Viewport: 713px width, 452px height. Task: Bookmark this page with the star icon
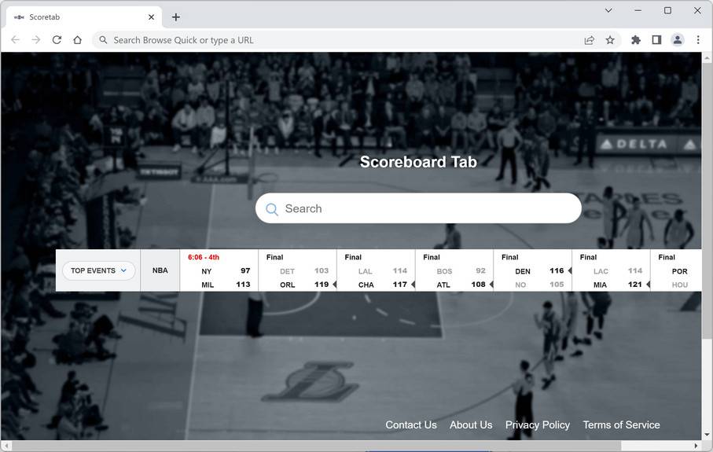pos(610,40)
